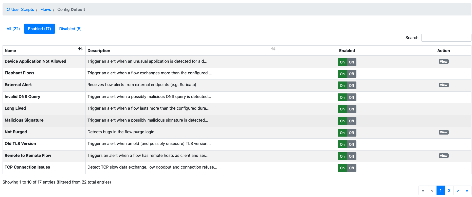Sort table by Description column arrows
This screenshot has width=472, height=197.
[273, 49]
